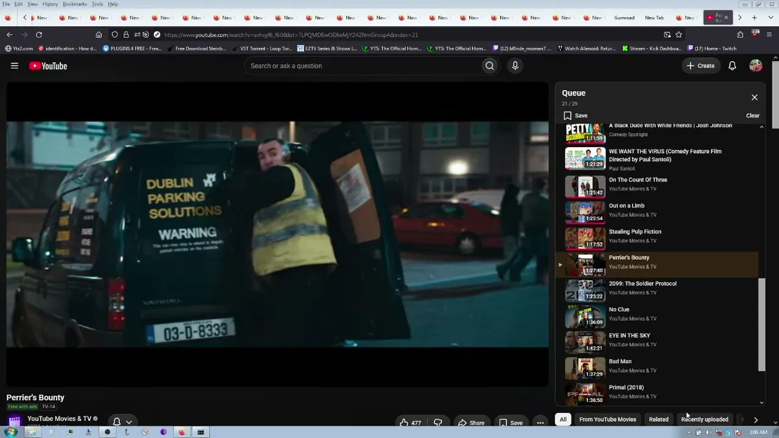
Task: Show more filter chips with the right arrow
Action: click(x=756, y=419)
